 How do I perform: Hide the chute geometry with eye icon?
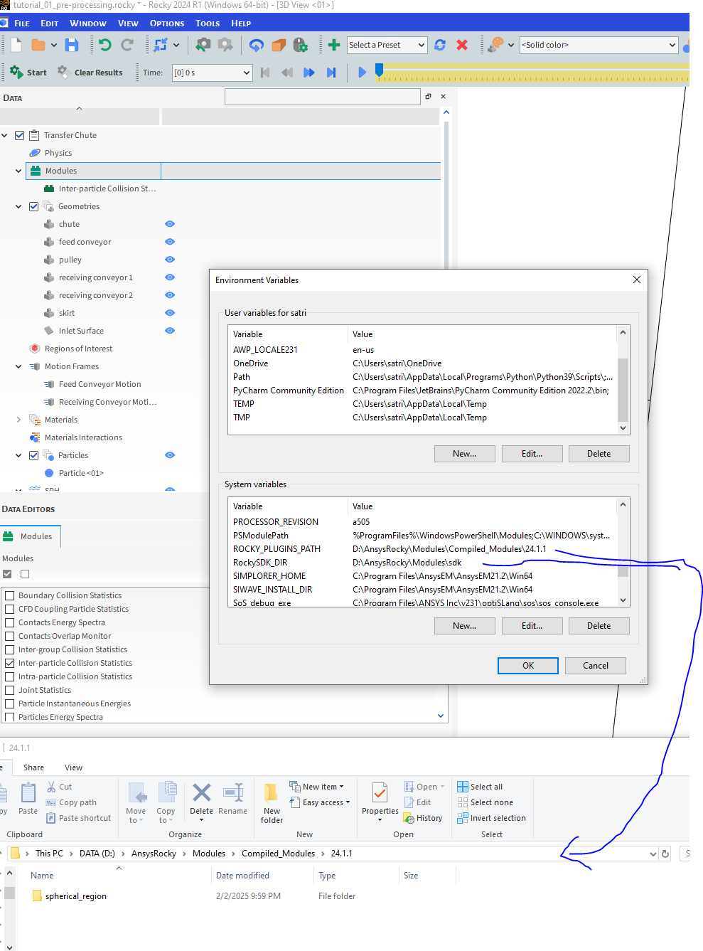pos(170,224)
